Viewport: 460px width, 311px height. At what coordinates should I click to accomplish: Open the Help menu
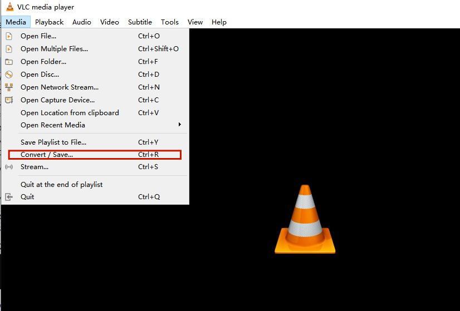pyautogui.click(x=219, y=22)
